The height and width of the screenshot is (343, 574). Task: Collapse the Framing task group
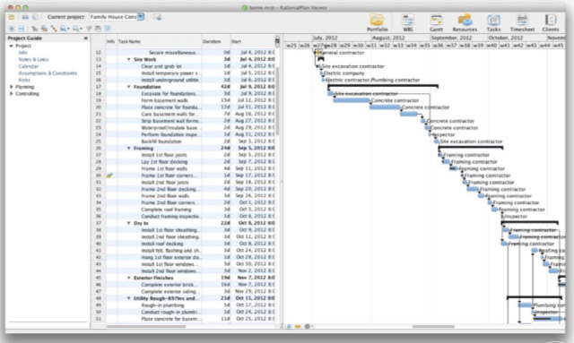click(129, 148)
